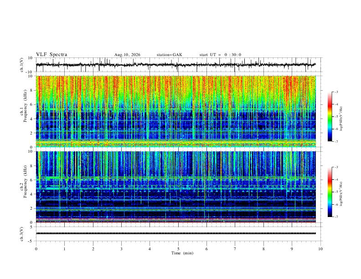The width and height of the screenshot is (361, 279).
Task: Click the start UT time label
Action: [220, 55]
